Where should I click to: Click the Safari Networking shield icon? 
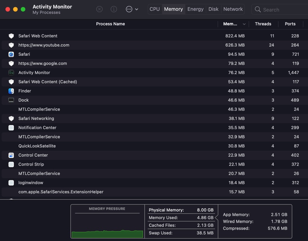[x=11, y=119]
